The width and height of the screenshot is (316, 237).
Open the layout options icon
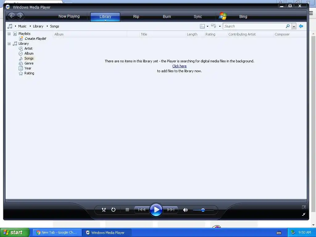point(202,26)
